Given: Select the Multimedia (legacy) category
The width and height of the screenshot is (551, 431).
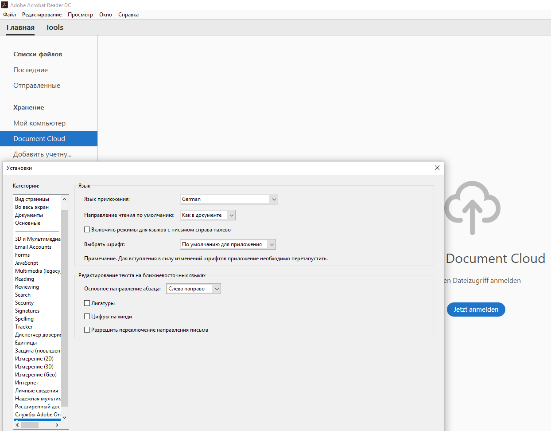Looking at the screenshot, I should (x=38, y=271).
